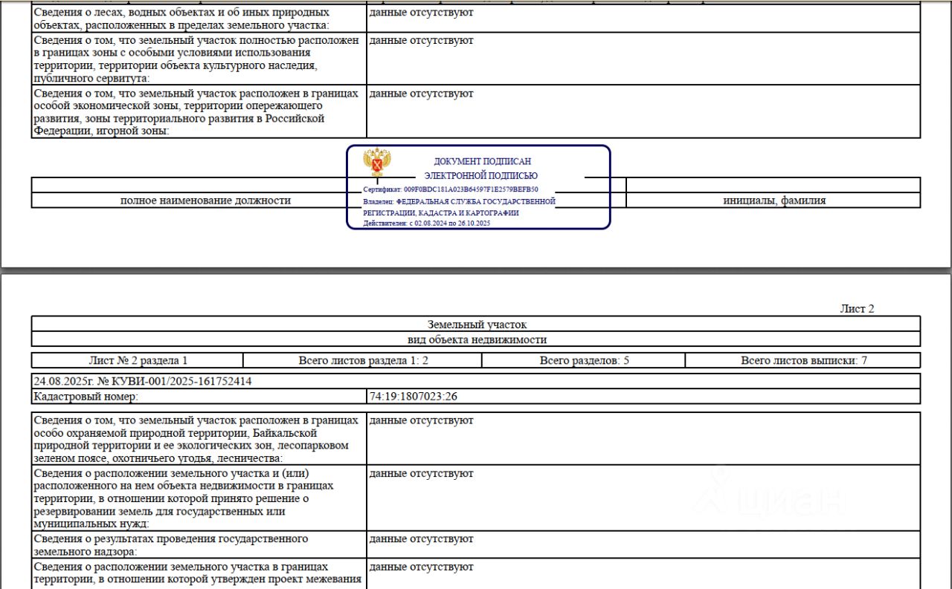This screenshot has width=952, height=589.
Task: Select 'данные отсутствуют' in the forests and water row
Action: pyautogui.click(x=421, y=13)
